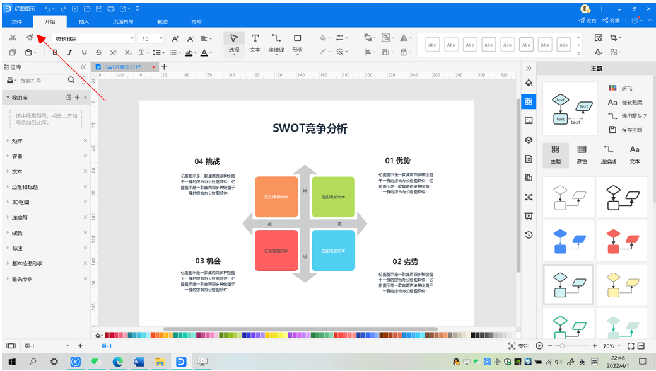Select the Connector line tool
Image resolution: width=656 pixels, height=371 pixels.
click(276, 43)
